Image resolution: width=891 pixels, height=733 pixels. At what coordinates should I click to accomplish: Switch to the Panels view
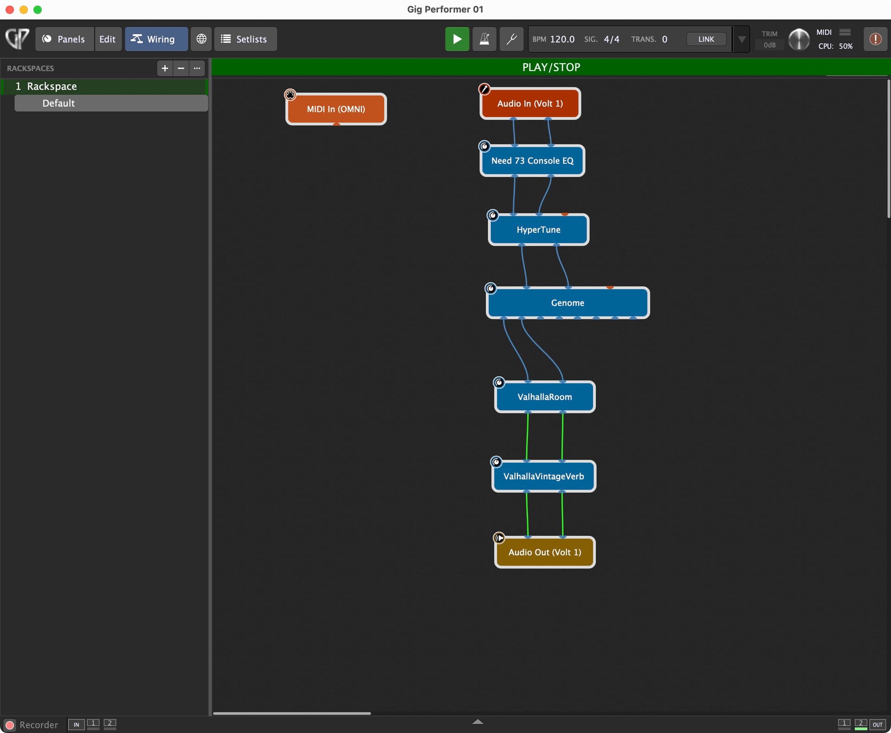pyautogui.click(x=64, y=39)
